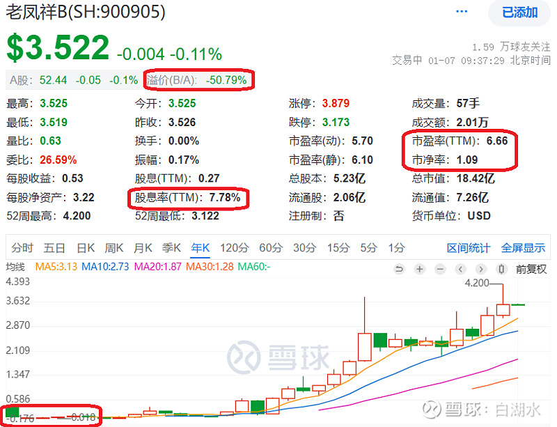Click the MA30:1.28 indicator label
This screenshot has width=557, height=427.
(x=210, y=267)
